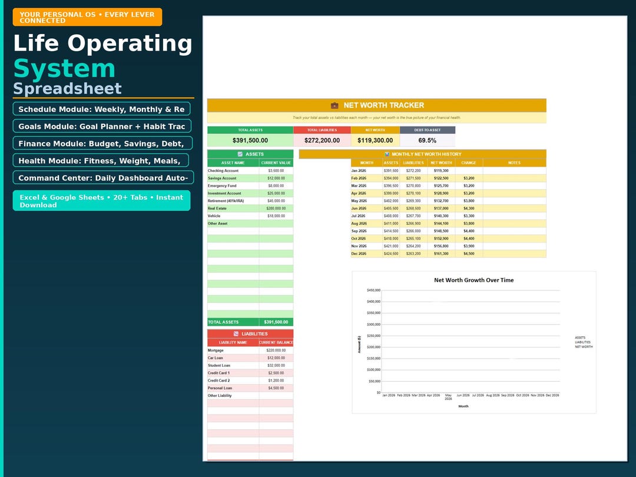Click the 'Life Operating' heading text
The image size is (636, 477).
click(102, 43)
